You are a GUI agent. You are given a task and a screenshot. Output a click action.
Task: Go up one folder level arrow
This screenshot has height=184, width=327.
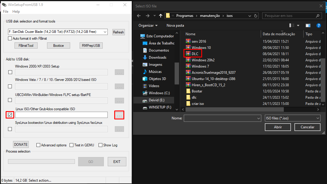(x=161, y=16)
